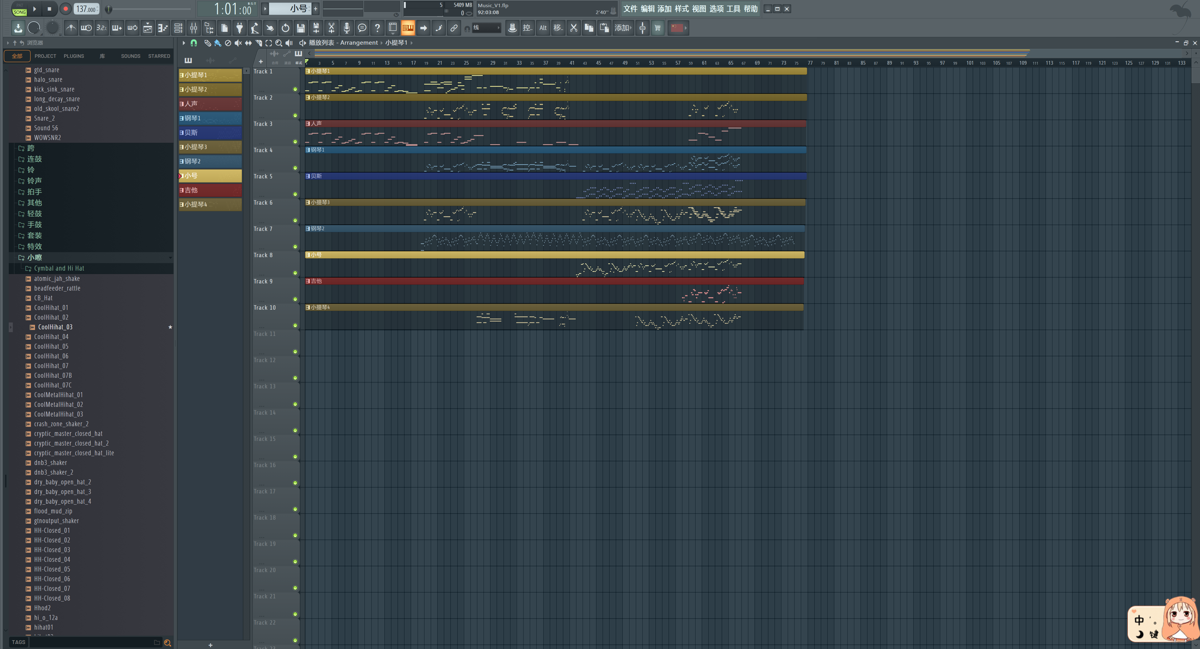The image size is (1200, 649).
Task: Select the slice tool in playlist toolbar
Action: click(259, 43)
